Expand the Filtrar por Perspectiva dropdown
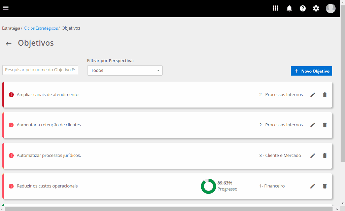The height and width of the screenshot is (211, 345). [125, 71]
